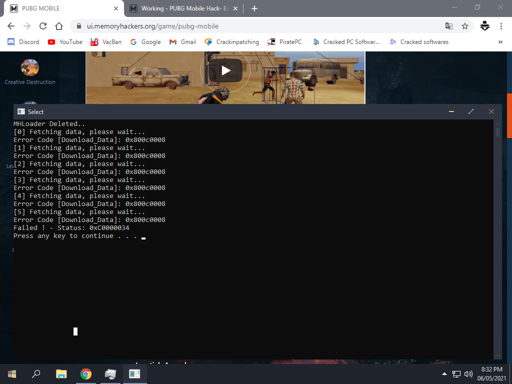Open File Explorer from the taskbar
512x384 pixels.
point(61,374)
